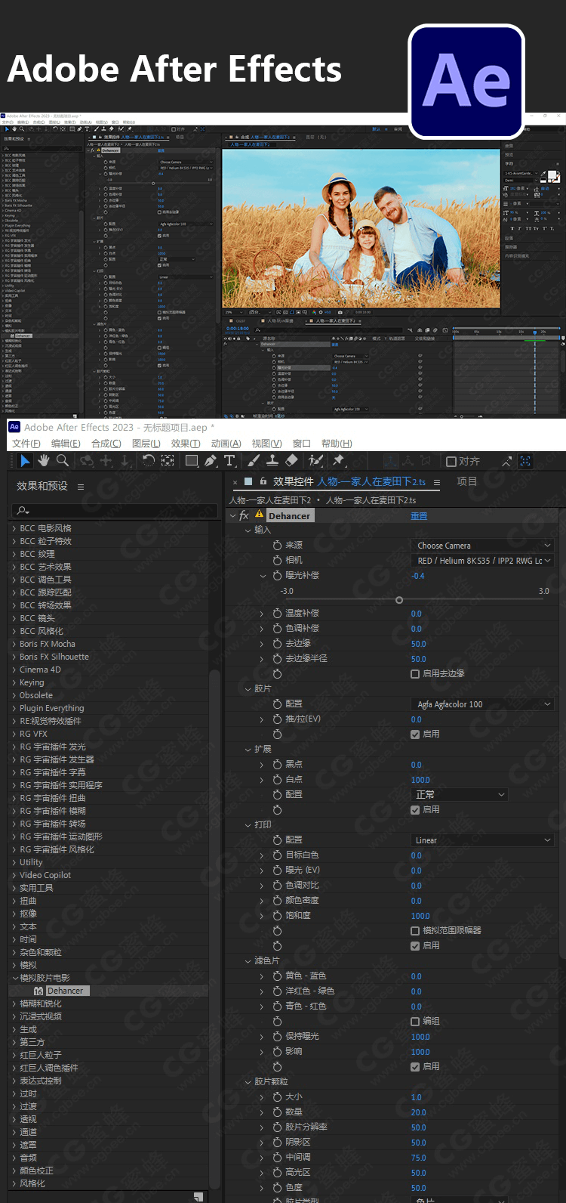Select the Puppet Pin tool
Image resolution: width=566 pixels, height=1203 pixels.
pyautogui.click(x=338, y=460)
